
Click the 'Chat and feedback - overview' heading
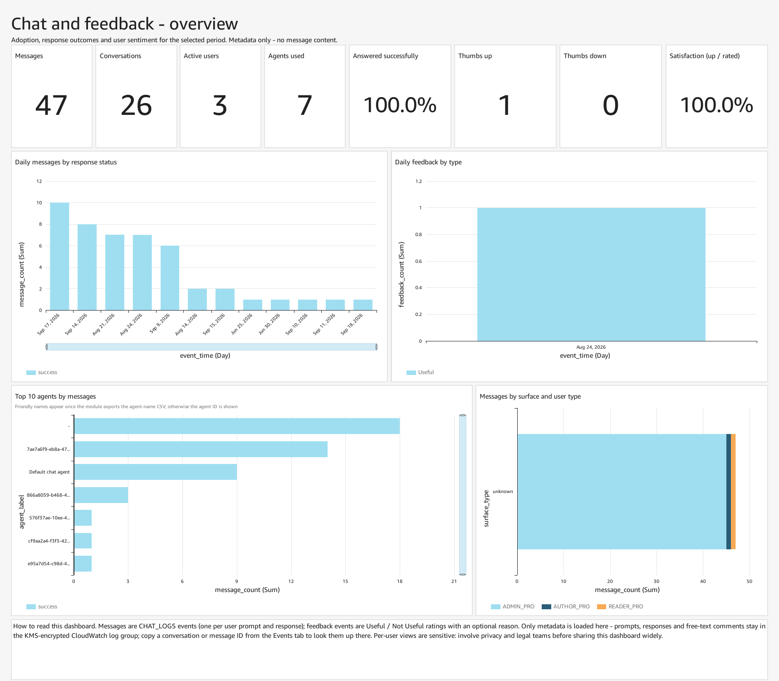[x=124, y=24]
